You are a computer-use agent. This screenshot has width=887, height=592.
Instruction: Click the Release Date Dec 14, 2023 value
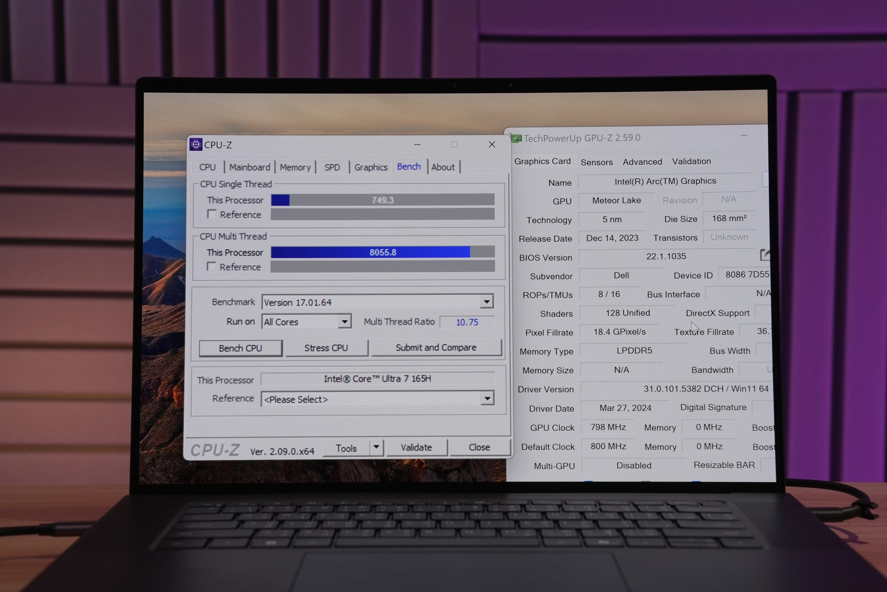click(x=612, y=238)
